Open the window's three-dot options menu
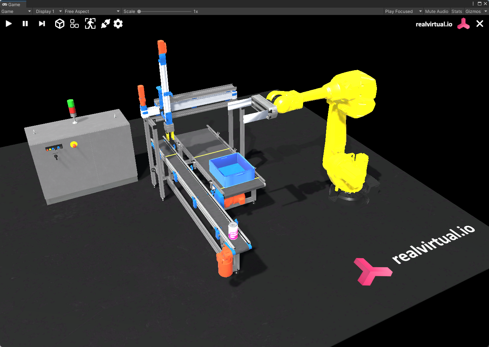 pos(473,4)
